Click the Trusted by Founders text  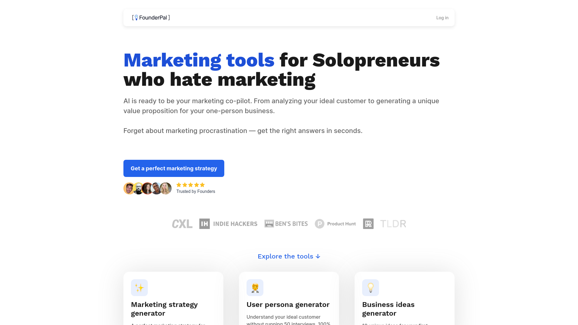click(x=196, y=191)
